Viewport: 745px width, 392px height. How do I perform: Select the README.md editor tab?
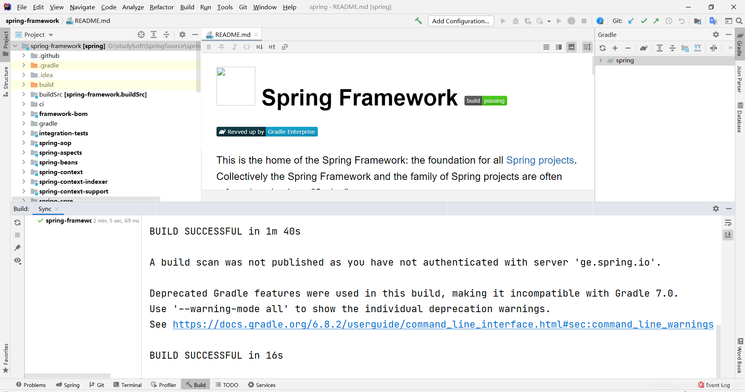click(232, 35)
